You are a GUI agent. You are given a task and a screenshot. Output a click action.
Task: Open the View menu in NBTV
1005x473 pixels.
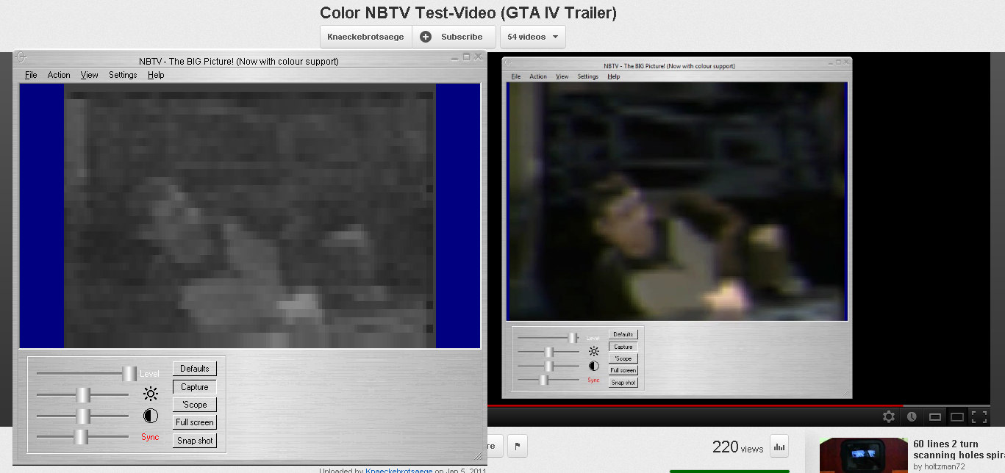[x=89, y=75]
